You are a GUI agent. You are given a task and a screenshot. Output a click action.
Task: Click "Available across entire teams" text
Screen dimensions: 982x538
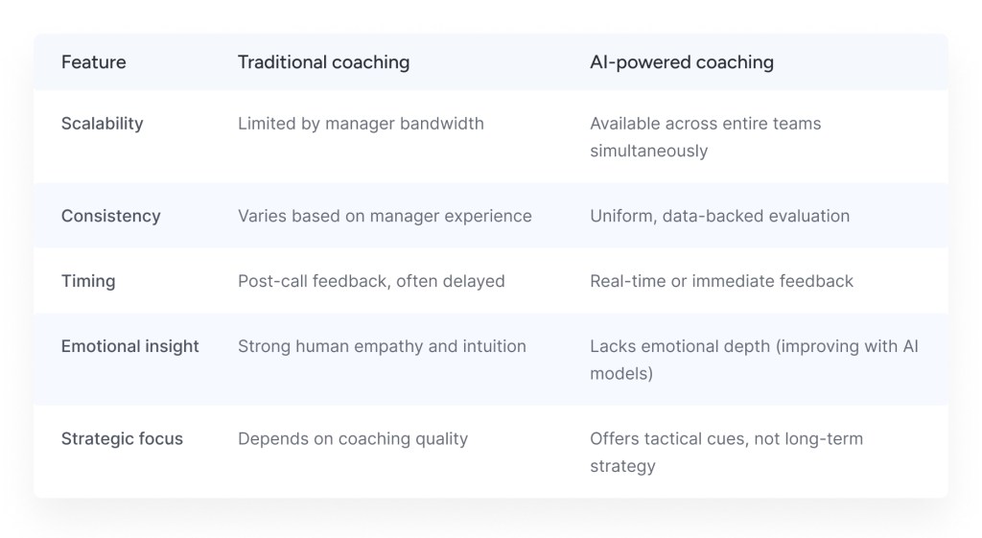click(x=705, y=124)
